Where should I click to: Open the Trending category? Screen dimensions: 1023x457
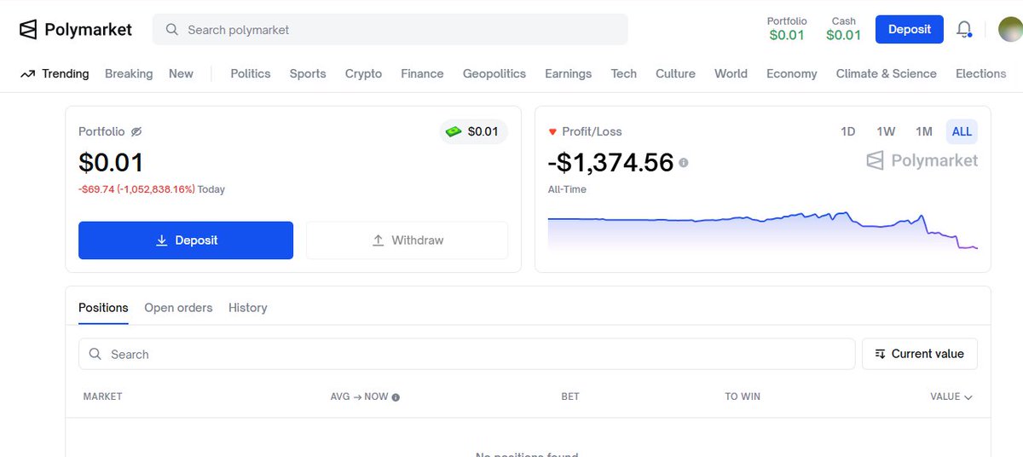tap(65, 73)
